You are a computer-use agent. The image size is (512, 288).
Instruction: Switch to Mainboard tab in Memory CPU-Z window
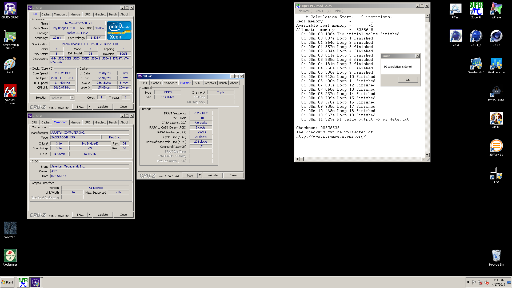pyautogui.click(x=170, y=83)
